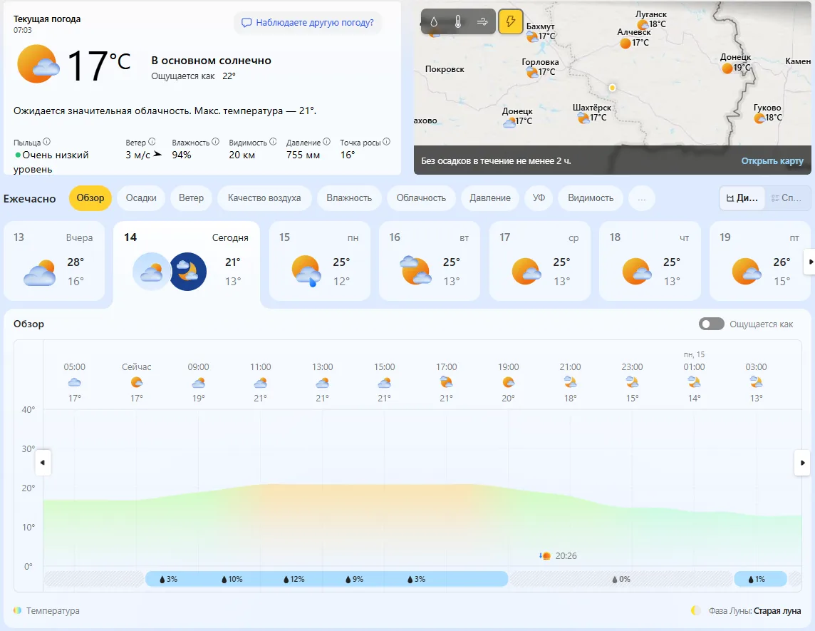Click the weather icon for 23:00

(632, 383)
